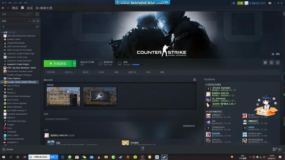Expand the green play button dropdown arrow

point(74,63)
